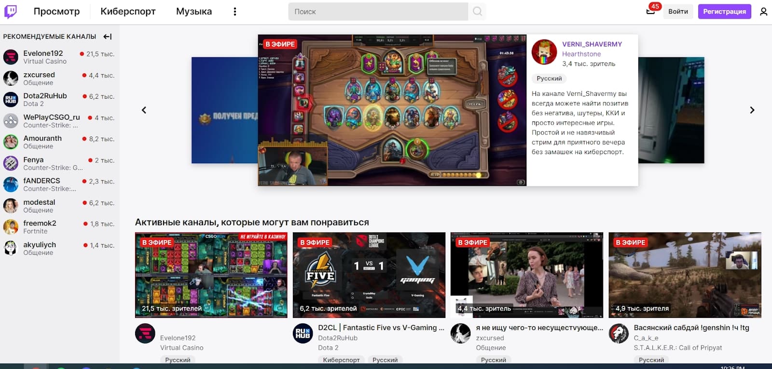Open Fenya avatar in sidebar
772x369 pixels.
[11, 163]
